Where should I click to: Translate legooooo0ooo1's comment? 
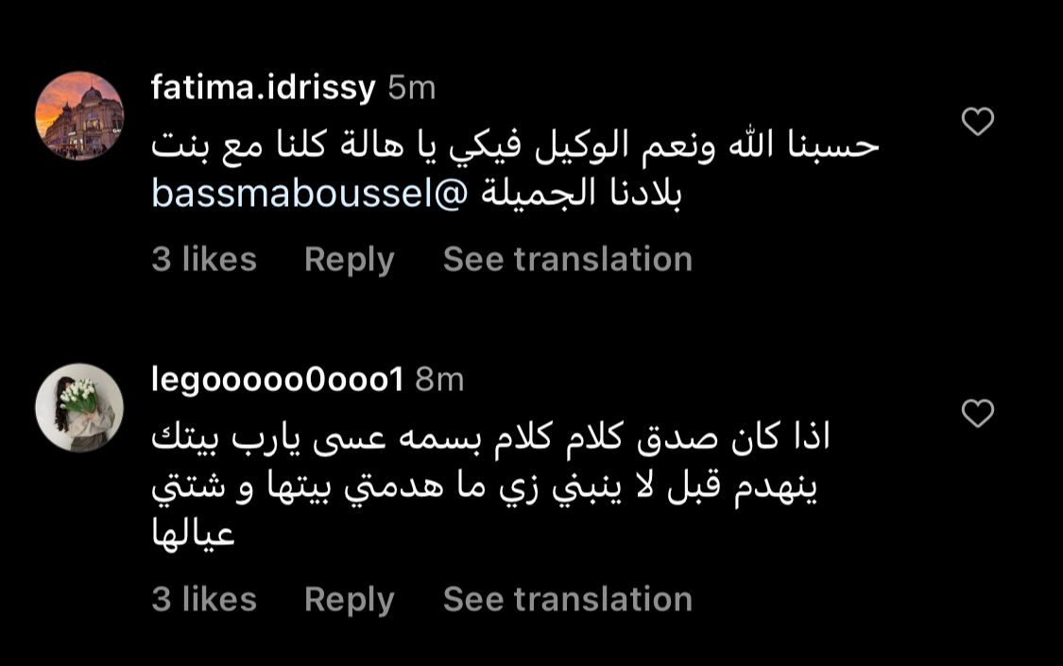point(567,599)
